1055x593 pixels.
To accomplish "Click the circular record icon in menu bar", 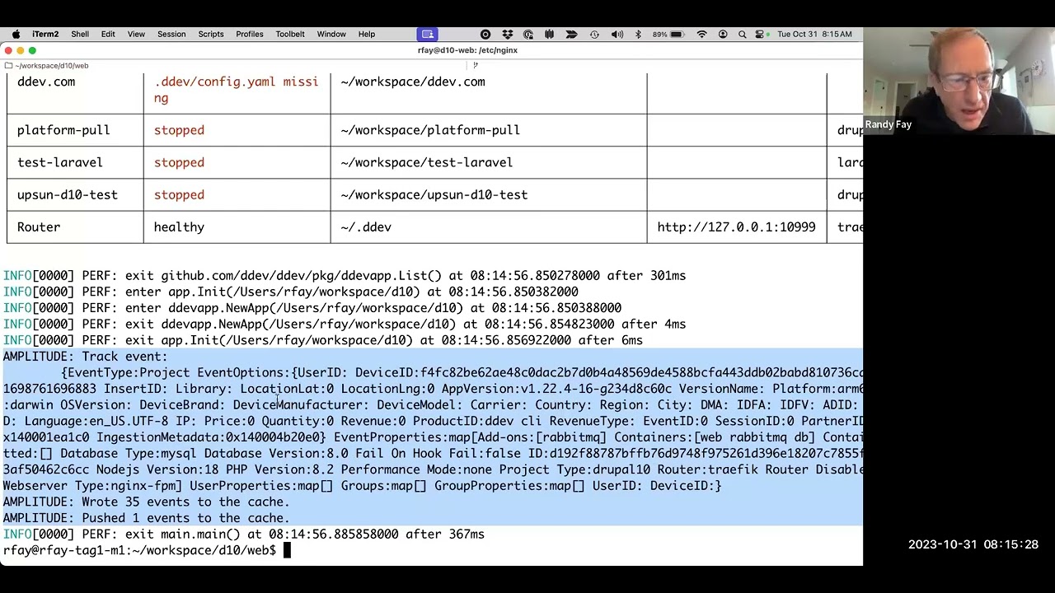I will 485,35.
